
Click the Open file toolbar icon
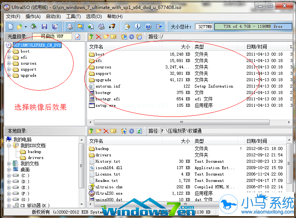[19, 27]
